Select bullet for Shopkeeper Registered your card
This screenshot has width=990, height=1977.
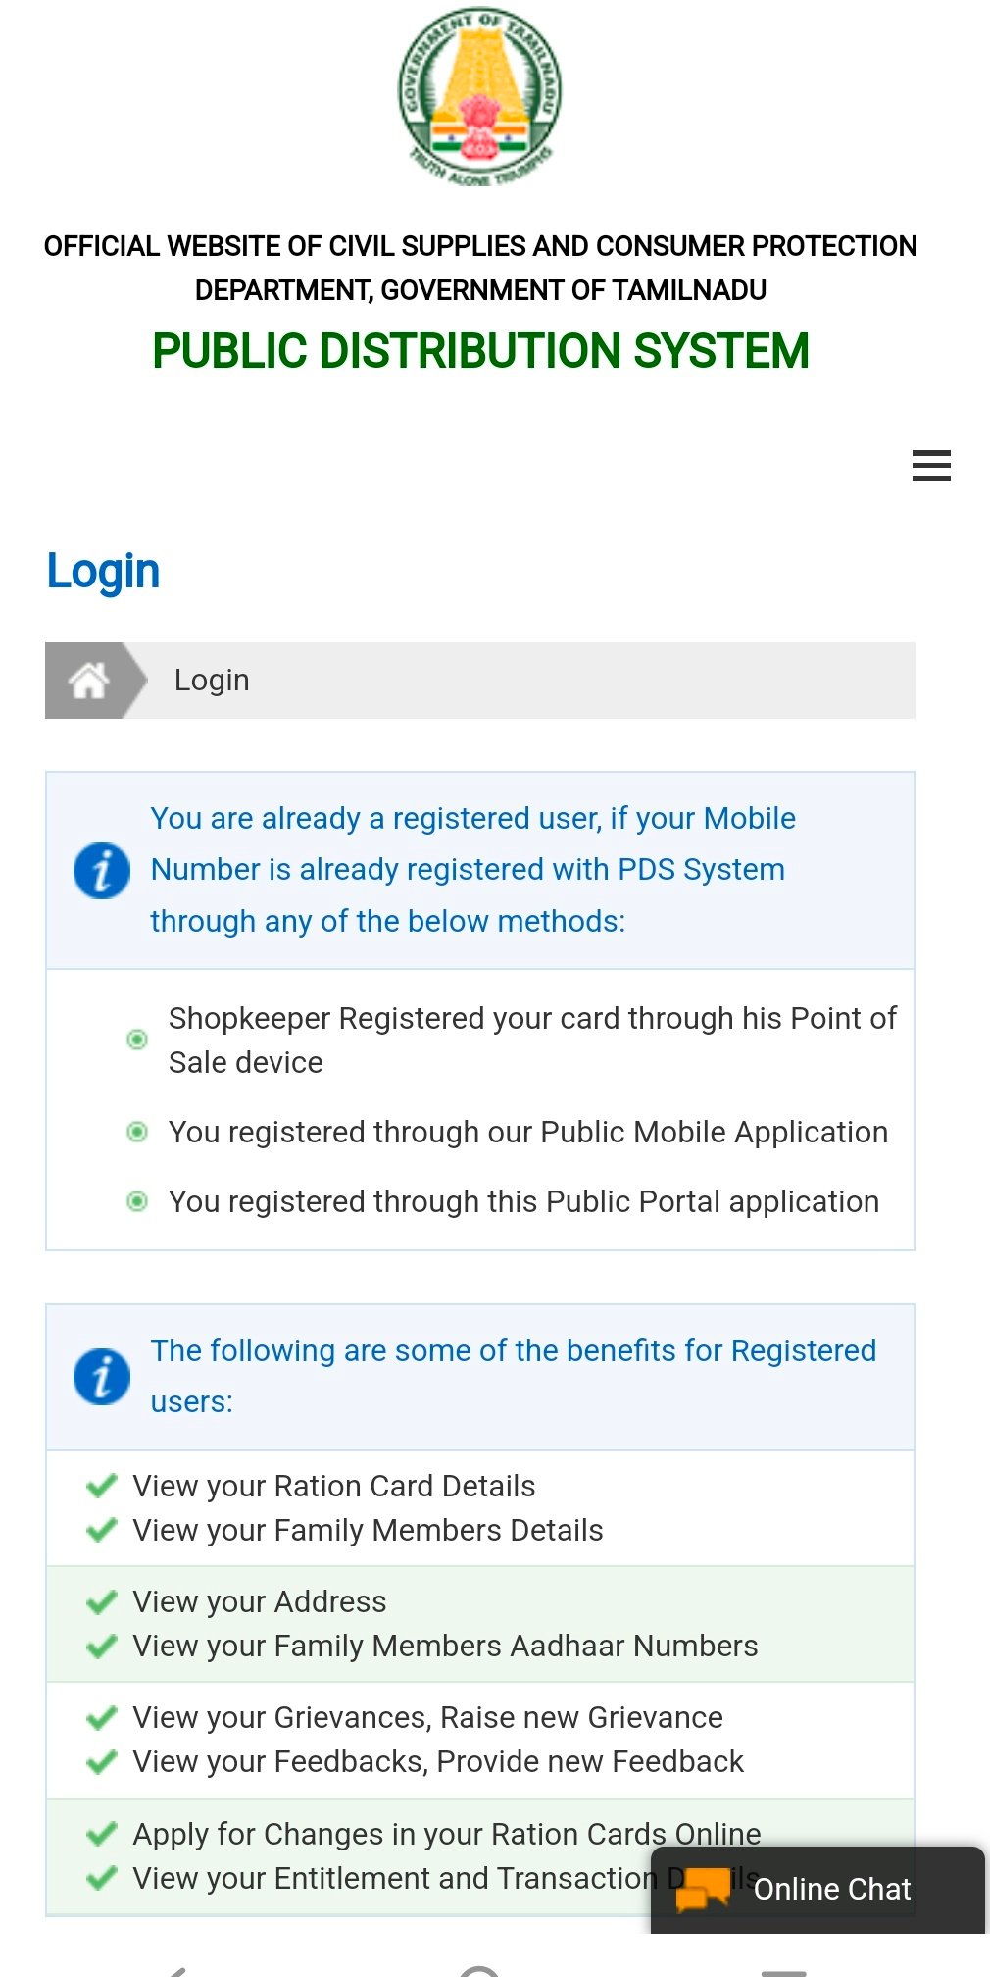138,1039
